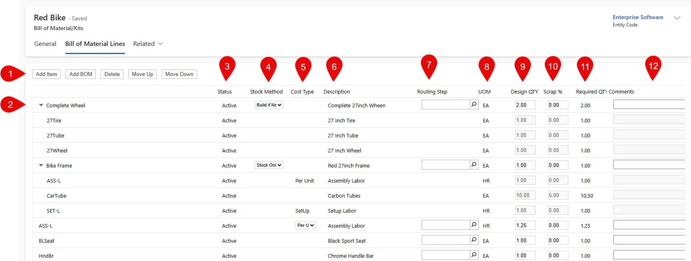Click Design QTY field for ASS-L 1.25
This screenshot has height=261, width=691.
point(526,225)
